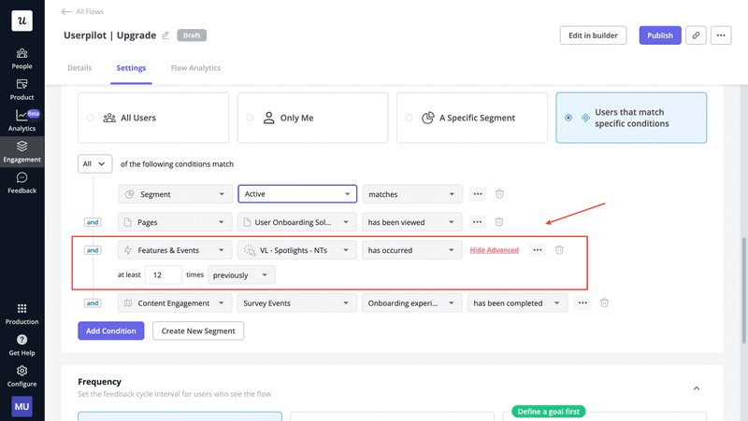The height and width of the screenshot is (421, 748).
Task: Switch to the Flow Analytics tab
Action: tap(195, 68)
